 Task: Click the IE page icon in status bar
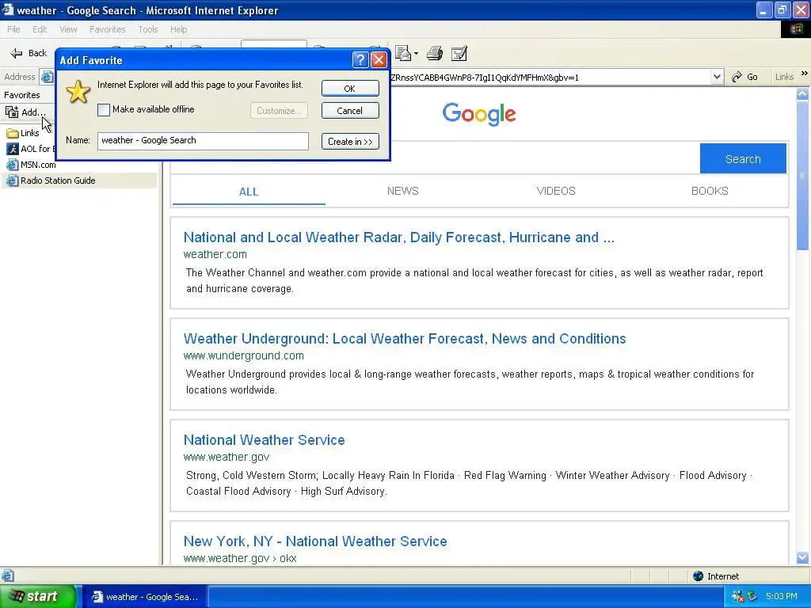[8, 576]
